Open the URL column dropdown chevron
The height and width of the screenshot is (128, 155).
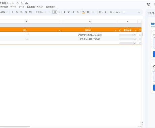tap(60, 30)
